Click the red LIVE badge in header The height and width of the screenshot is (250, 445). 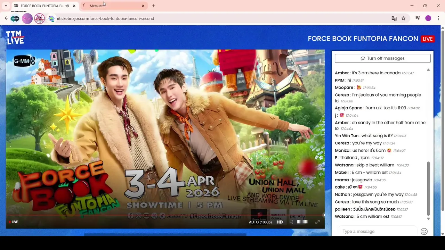coord(428,39)
